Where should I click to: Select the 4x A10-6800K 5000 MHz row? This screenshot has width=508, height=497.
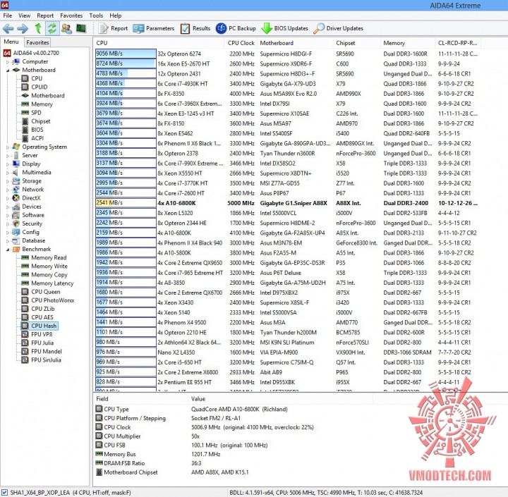(286, 203)
